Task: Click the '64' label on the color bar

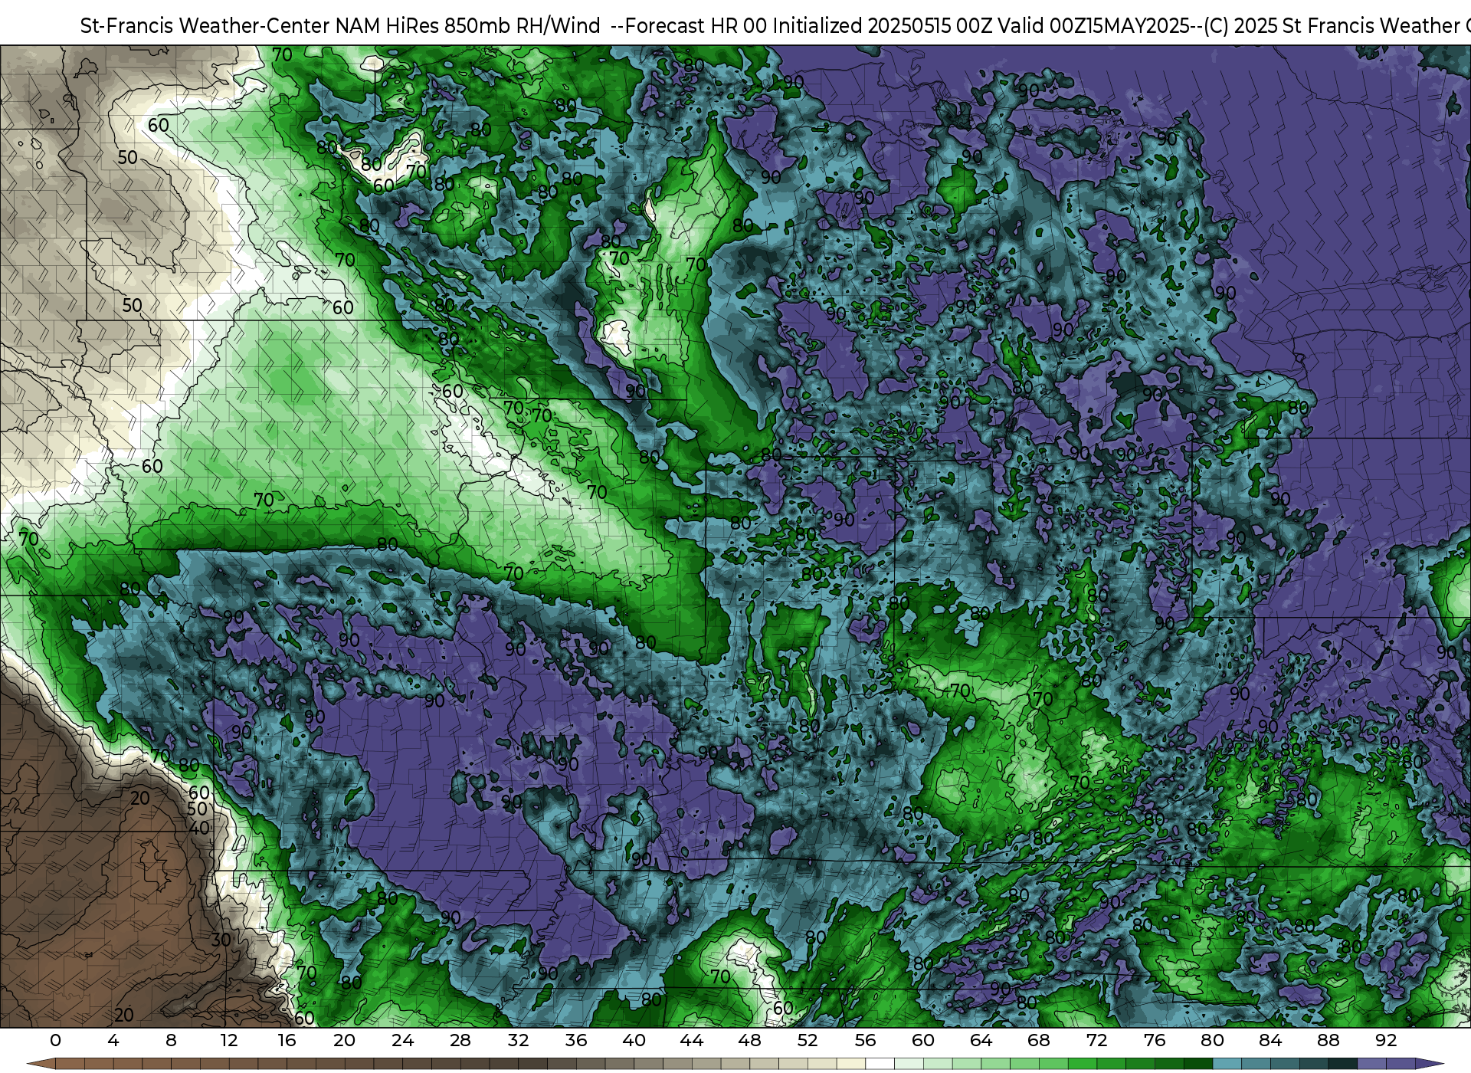Action: coord(981,1040)
